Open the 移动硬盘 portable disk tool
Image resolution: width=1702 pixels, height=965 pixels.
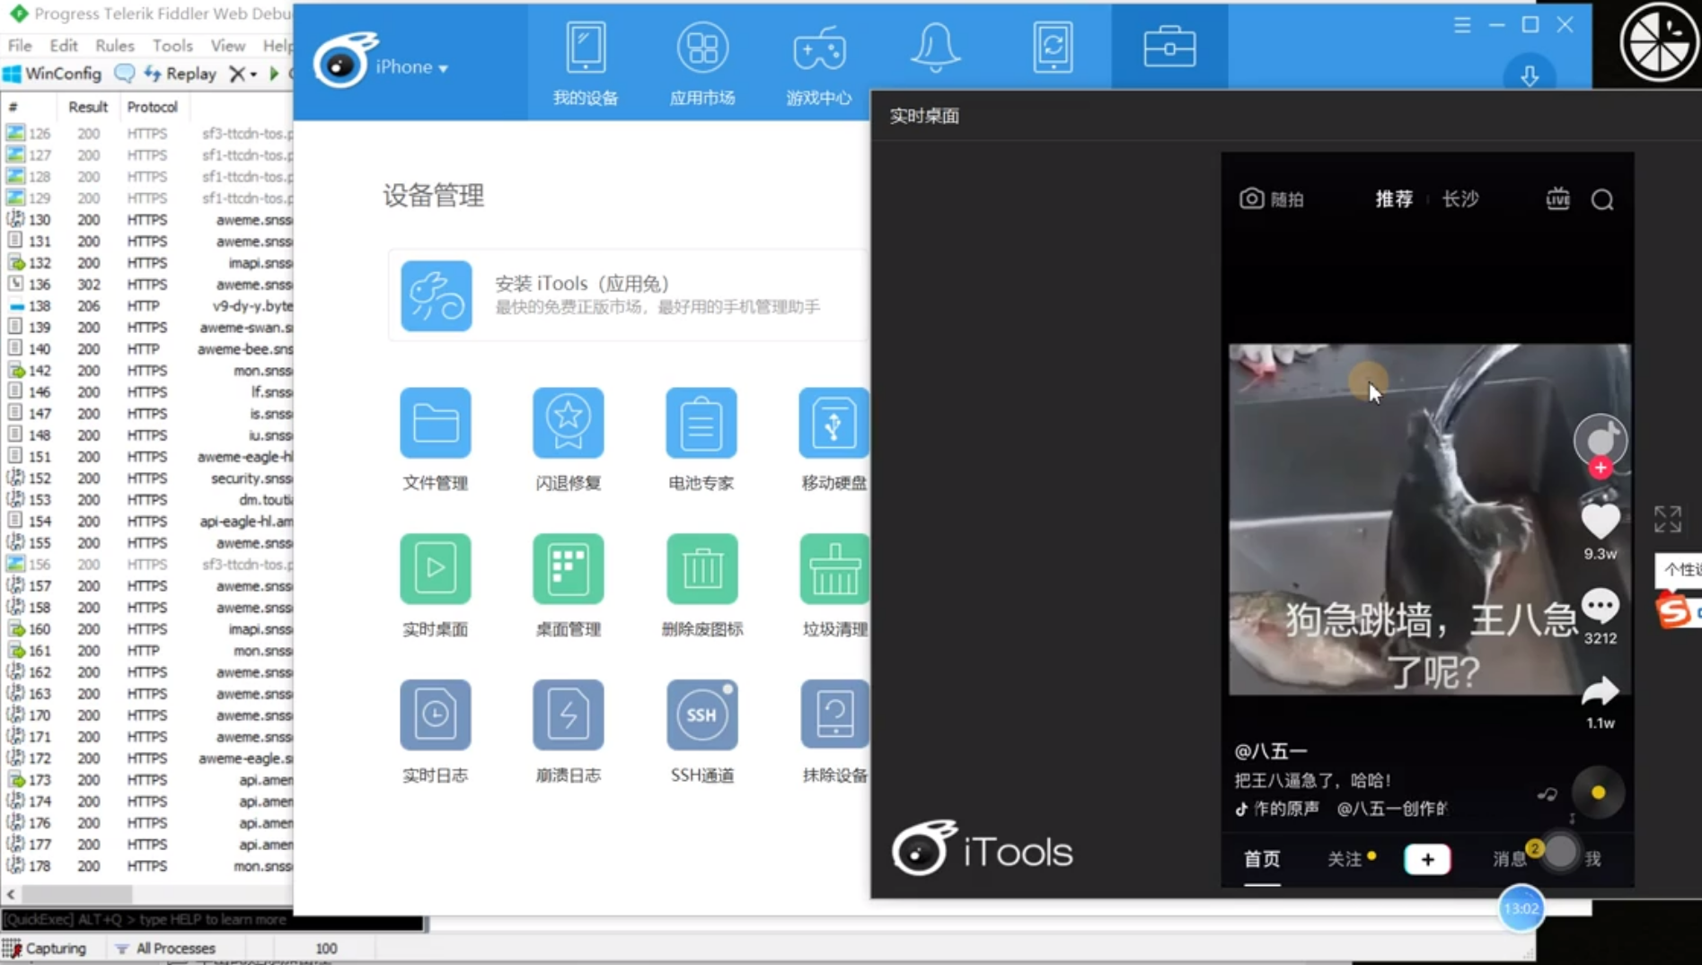[833, 423]
